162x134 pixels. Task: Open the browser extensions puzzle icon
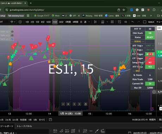(154, 10)
